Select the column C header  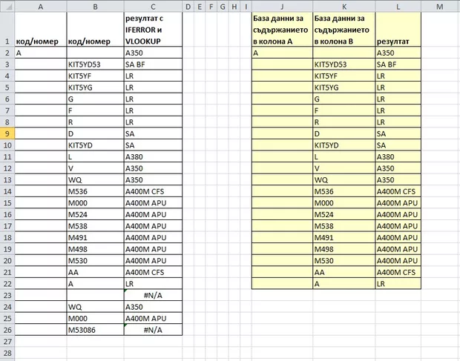152,7
